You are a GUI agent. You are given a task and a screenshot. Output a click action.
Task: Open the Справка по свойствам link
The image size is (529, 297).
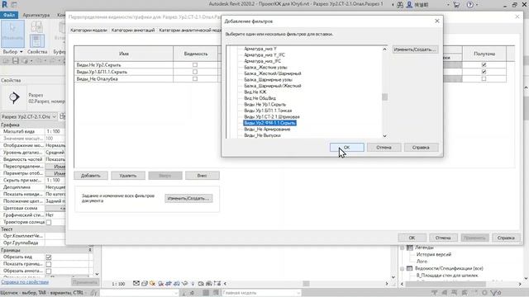click(25, 282)
